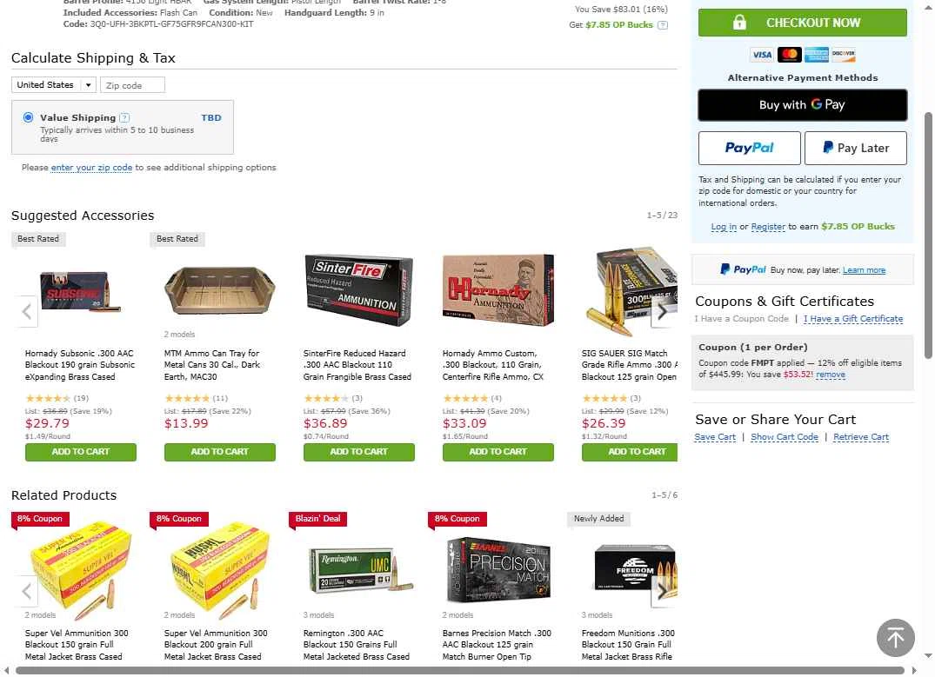This screenshot has height=677, width=935.
Task: Select the I Have a Coupon Code tab
Action: [x=741, y=319]
